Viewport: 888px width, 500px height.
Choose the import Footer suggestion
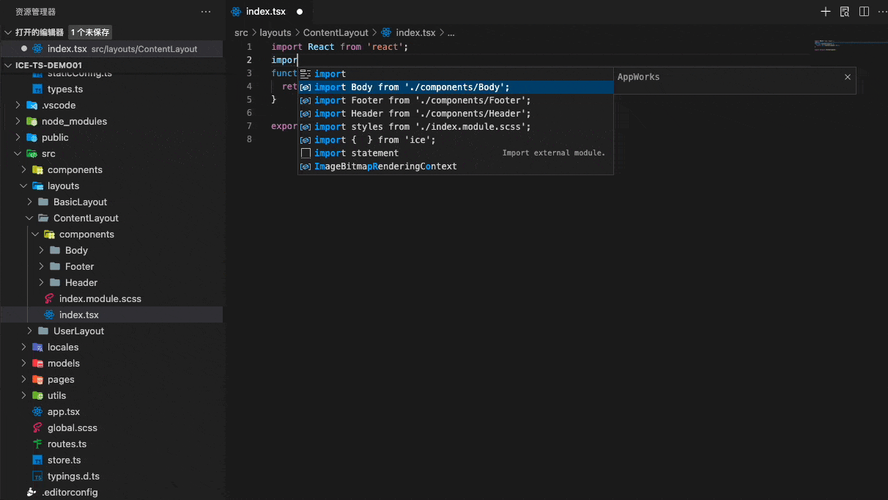click(423, 100)
